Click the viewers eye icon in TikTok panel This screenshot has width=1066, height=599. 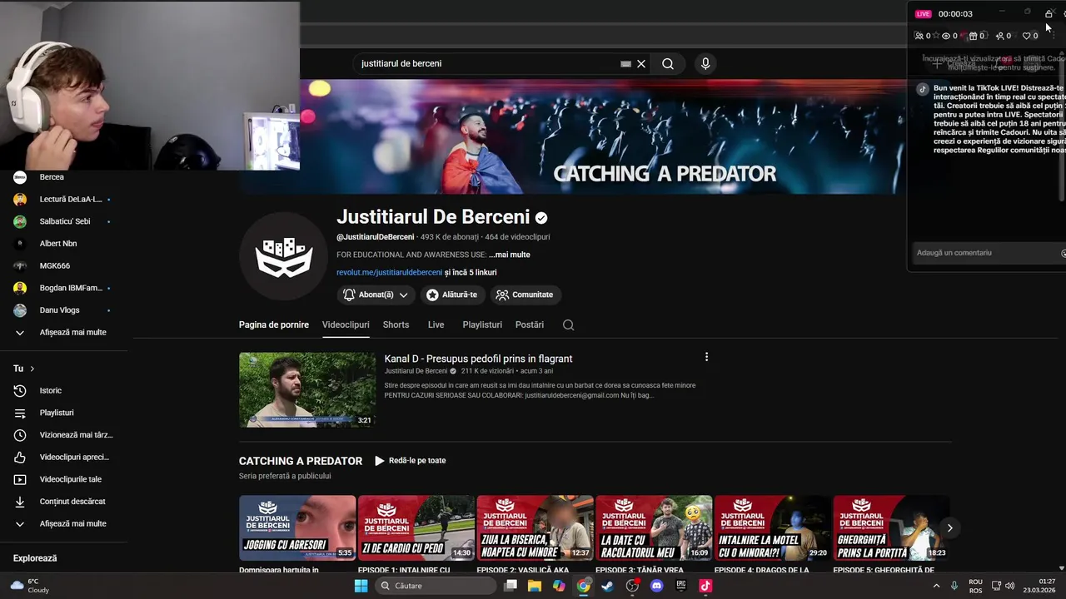coord(945,36)
